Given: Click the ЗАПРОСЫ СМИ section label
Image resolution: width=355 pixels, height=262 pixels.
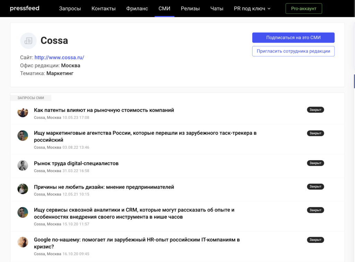Looking at the screenshot, I should (31, 98).
